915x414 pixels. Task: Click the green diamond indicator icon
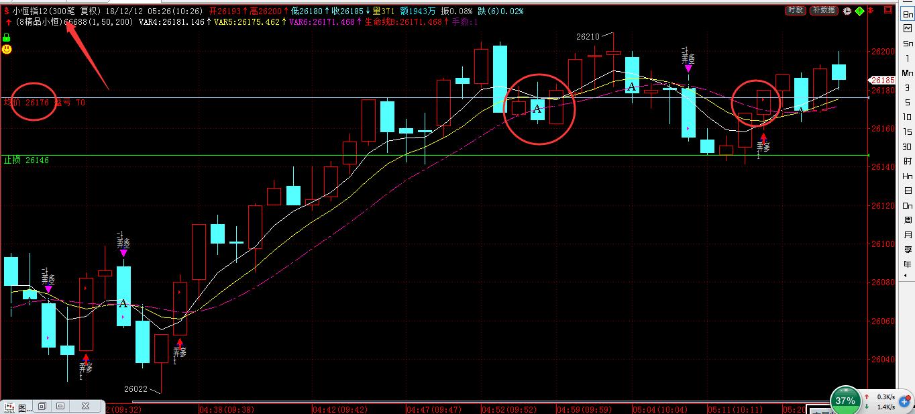click(x=859, y=11)
